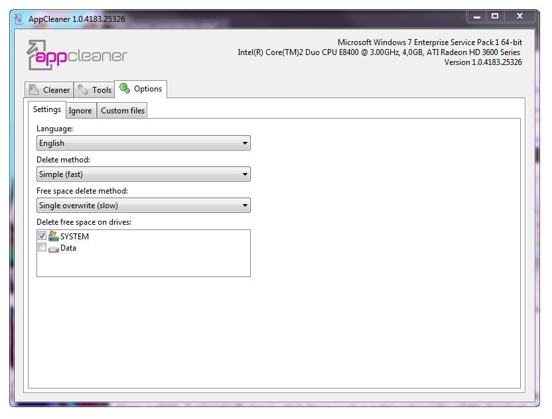Click the Version 1.0.4183.25326 text
The width and height of the screenshot is (552, 419).
point(483,62)
